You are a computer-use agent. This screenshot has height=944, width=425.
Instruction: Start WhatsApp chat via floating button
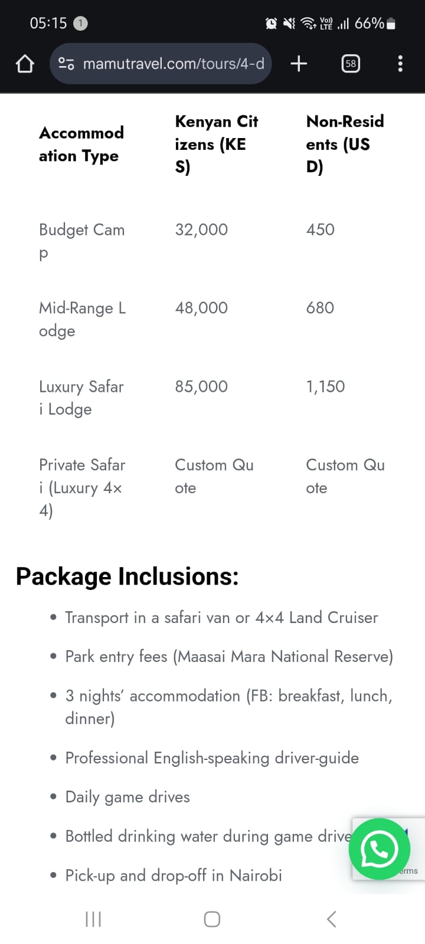tap(379, 849)
